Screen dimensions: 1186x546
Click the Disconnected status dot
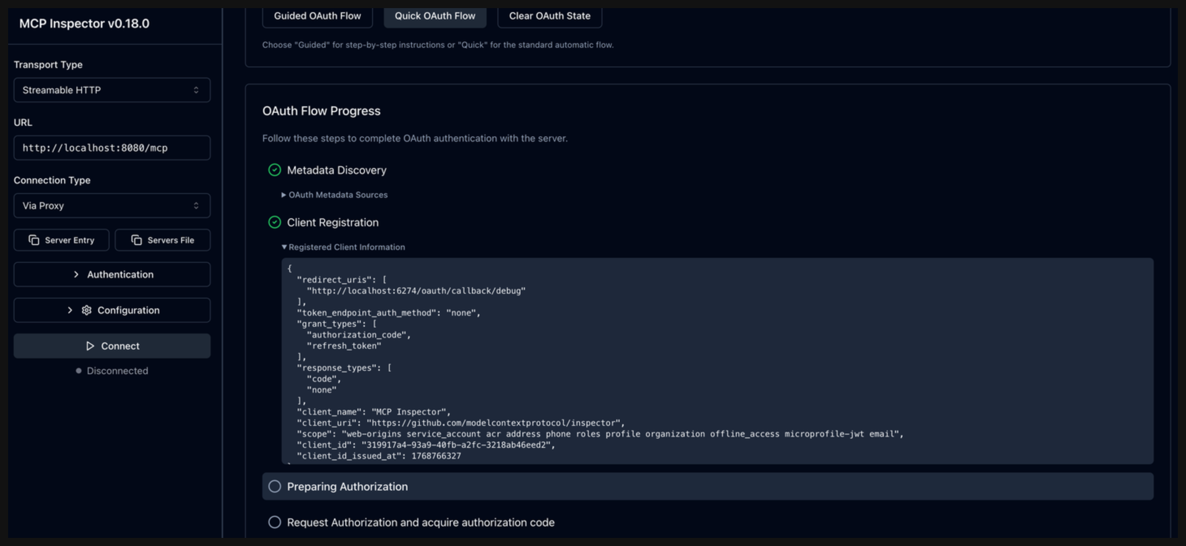tap(79, 371)
